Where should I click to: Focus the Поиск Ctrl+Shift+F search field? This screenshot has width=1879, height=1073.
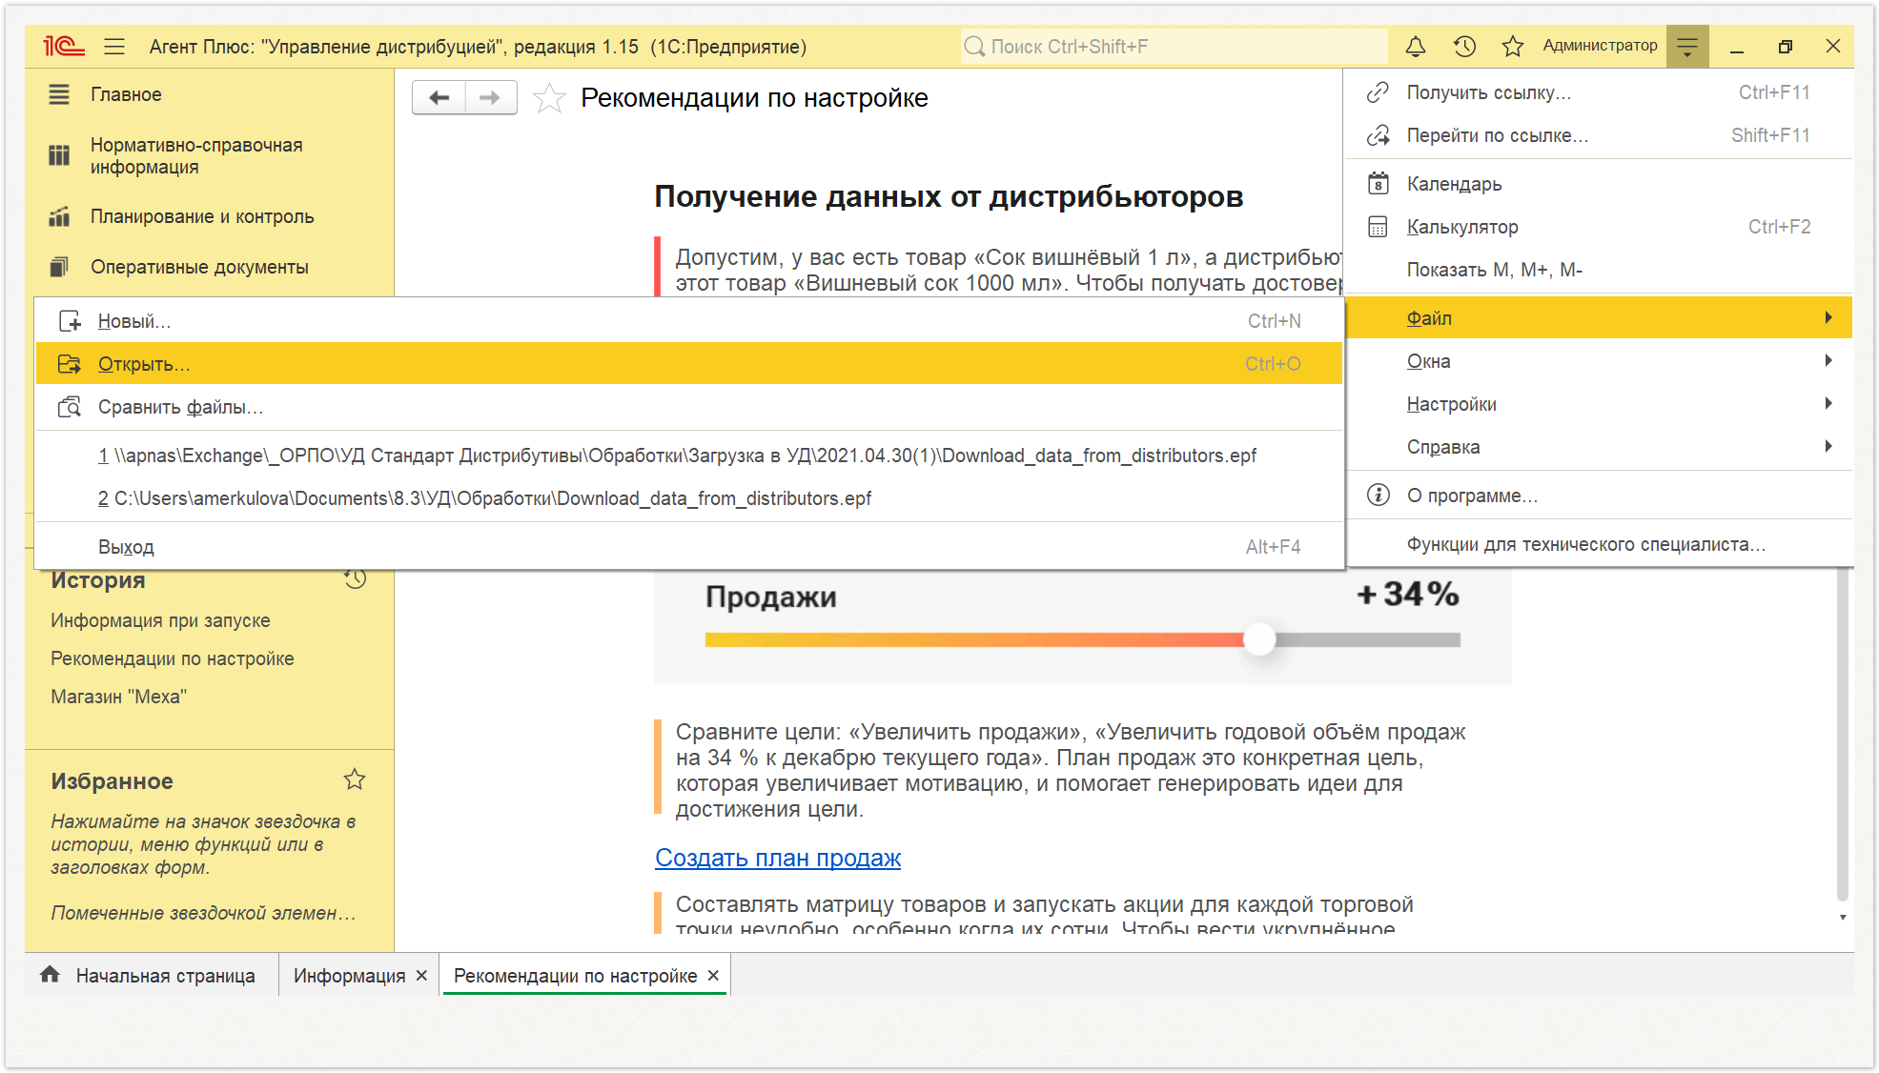[1173, 46]
